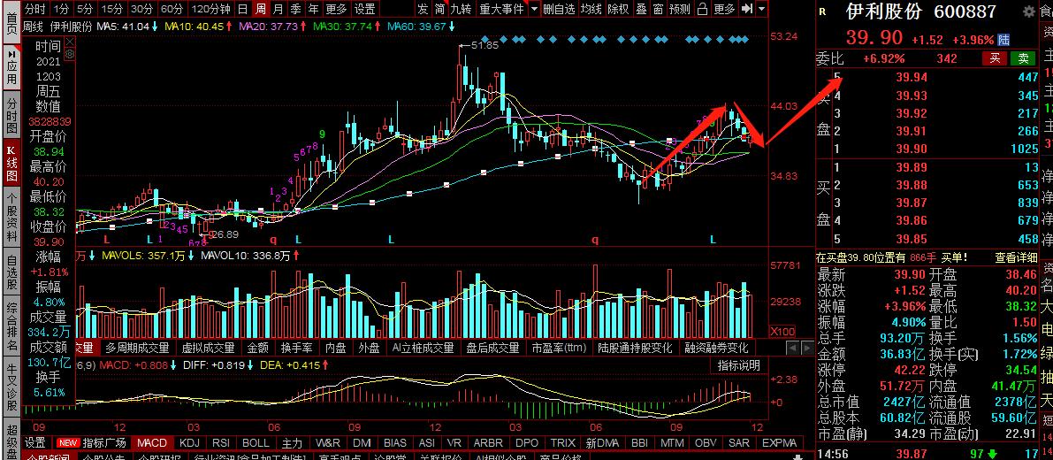Select the 换手率 tab
Image resolution: width=1053 pixels, height=460 pixels.
(297, 348)
